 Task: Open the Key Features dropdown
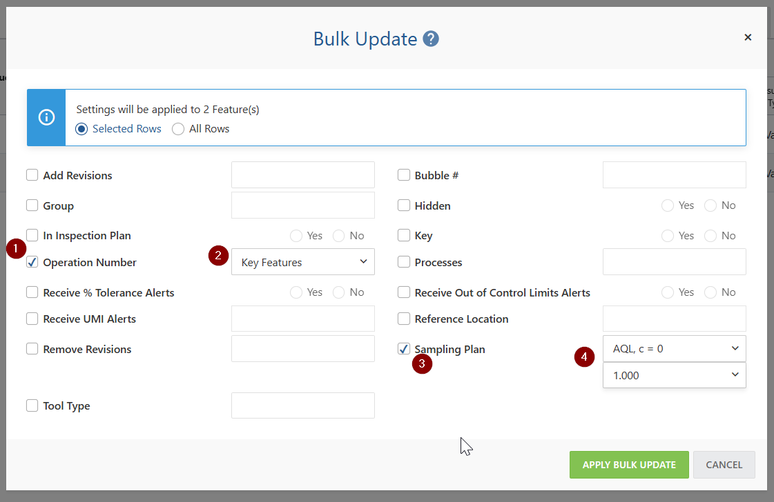(303, 262)
